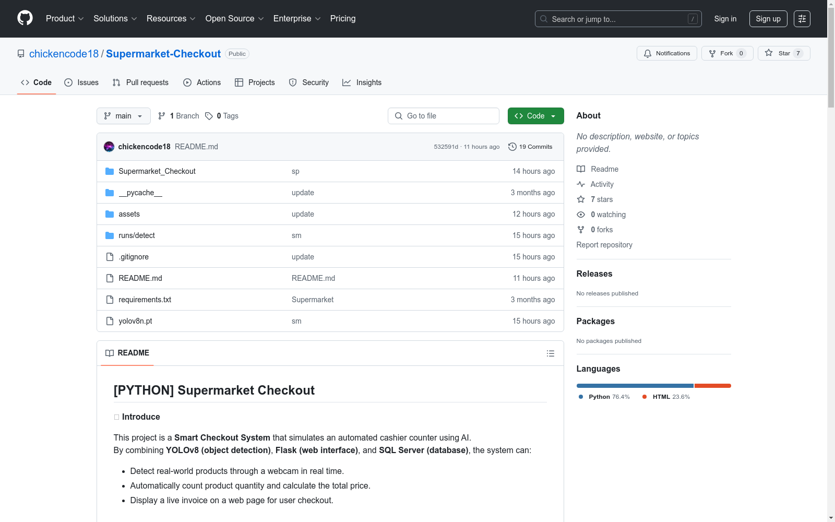Open the Pull requests tab

140,82
